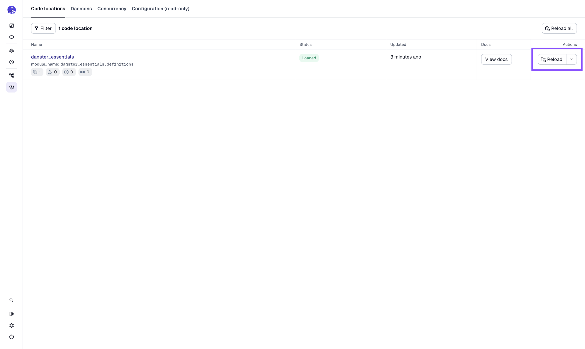Open the Configuration (read-only) tab

pos(160,9)
